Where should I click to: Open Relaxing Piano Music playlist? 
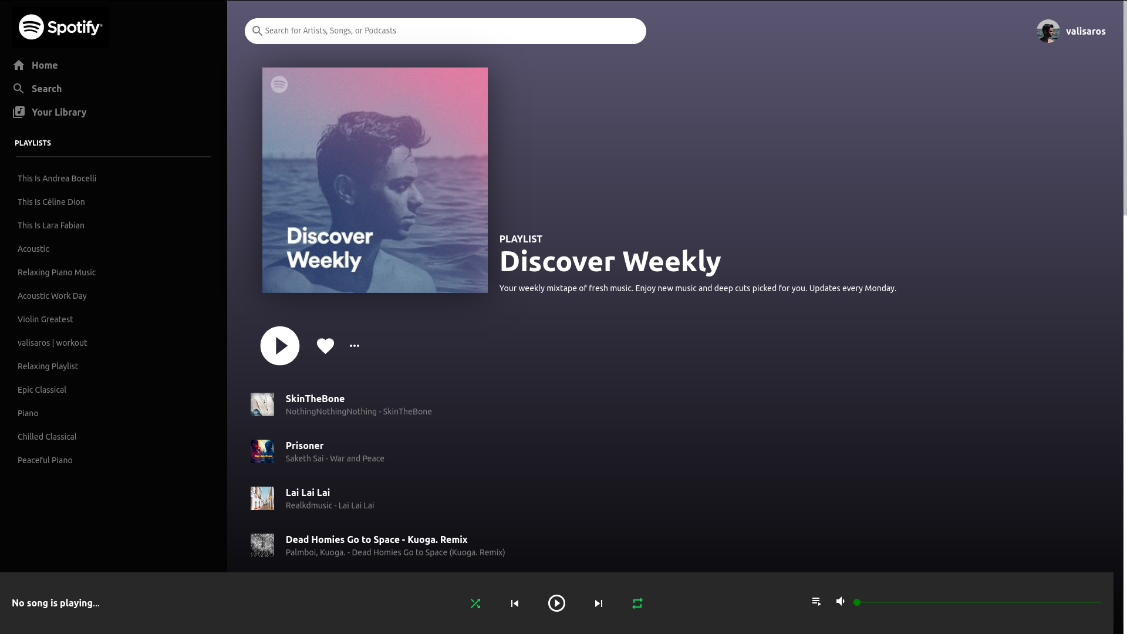(56, 272)
